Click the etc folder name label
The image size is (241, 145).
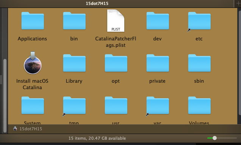(x=199, y=39)
